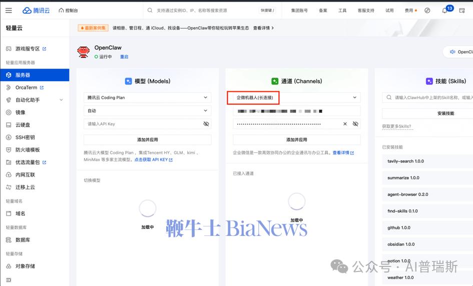Click the 轻量云 sidebar title
This screenshot has height=286, width=473.
click(x=14, y=28)
